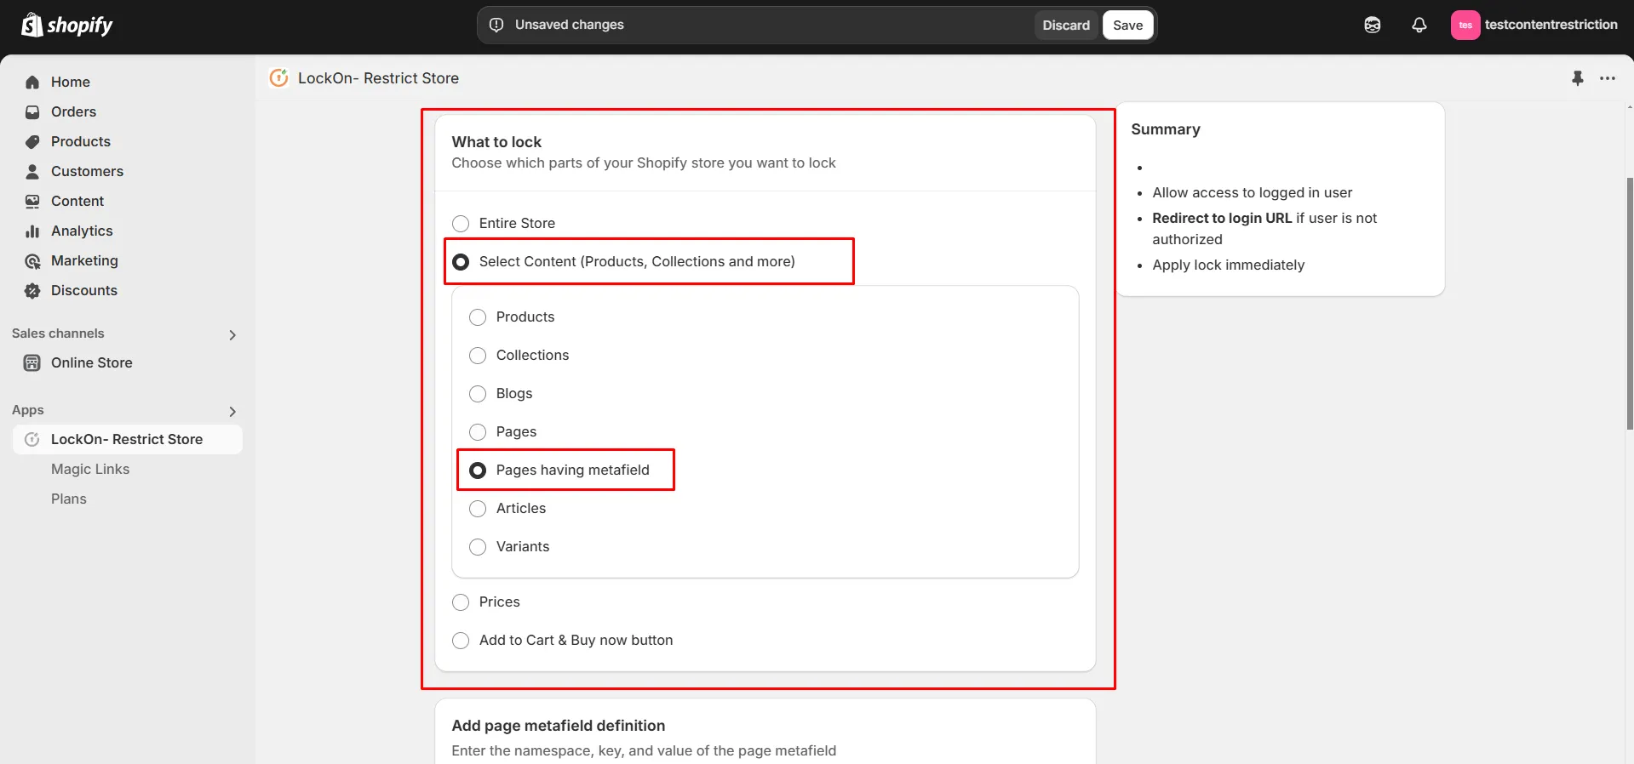The width and height of the screenshot is (1634, 764).
Task: Expand the Apps section chevron
Action: tap(232, 411)
